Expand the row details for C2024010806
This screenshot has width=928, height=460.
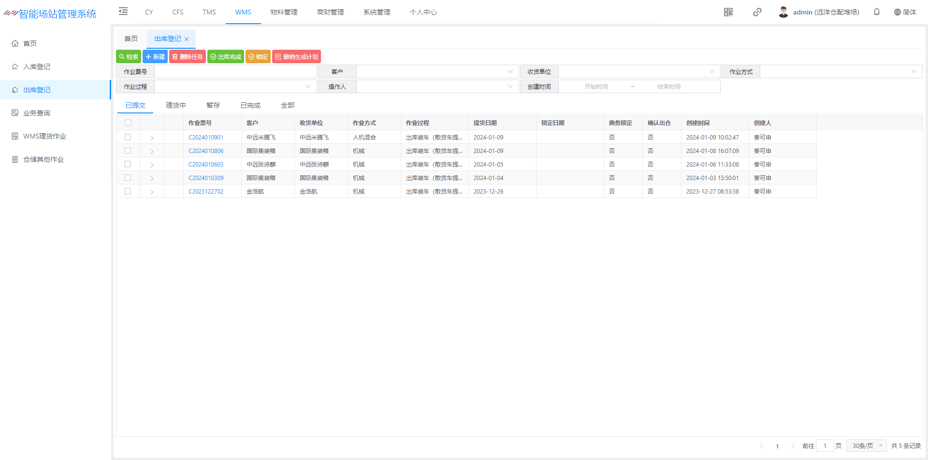[x=152, y=152]
